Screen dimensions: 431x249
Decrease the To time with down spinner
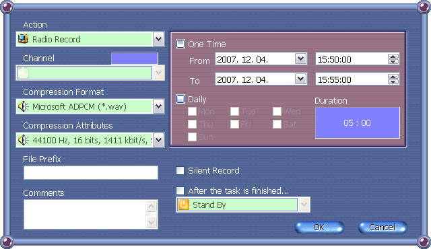pos(393,82)
